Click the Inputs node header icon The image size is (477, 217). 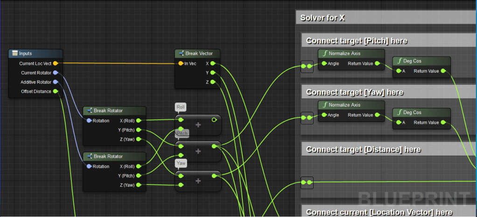tap(14, 54)
